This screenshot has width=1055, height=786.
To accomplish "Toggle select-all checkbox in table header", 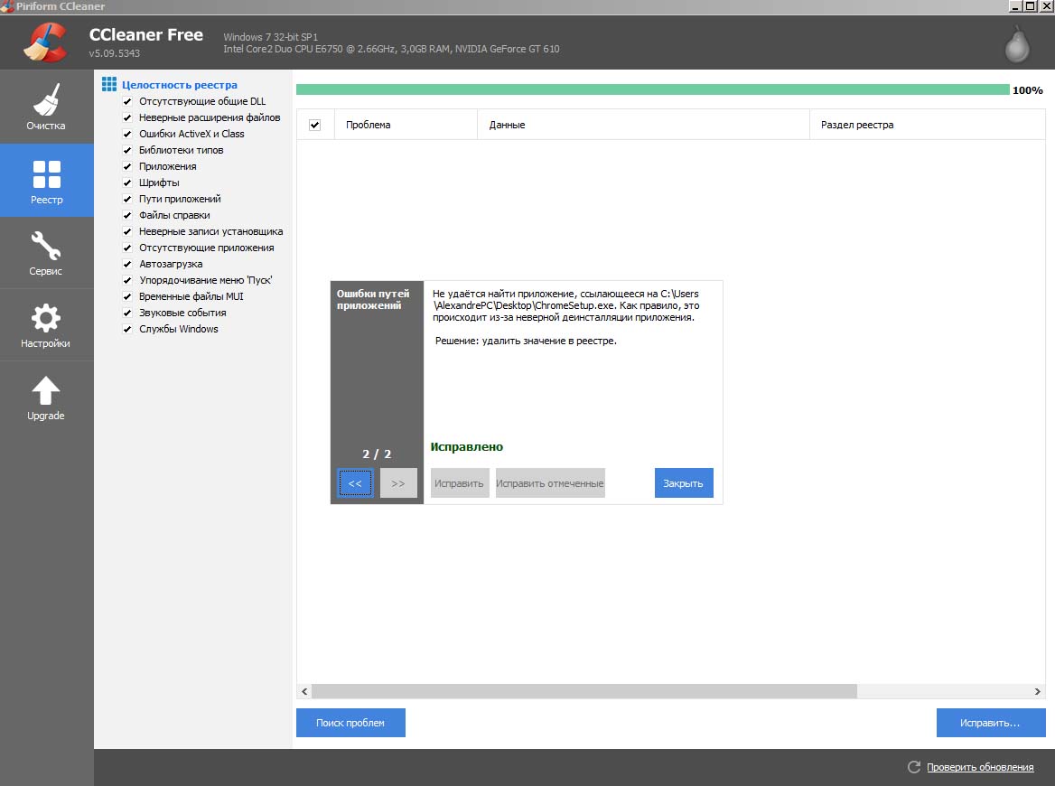I will (315, 126).
